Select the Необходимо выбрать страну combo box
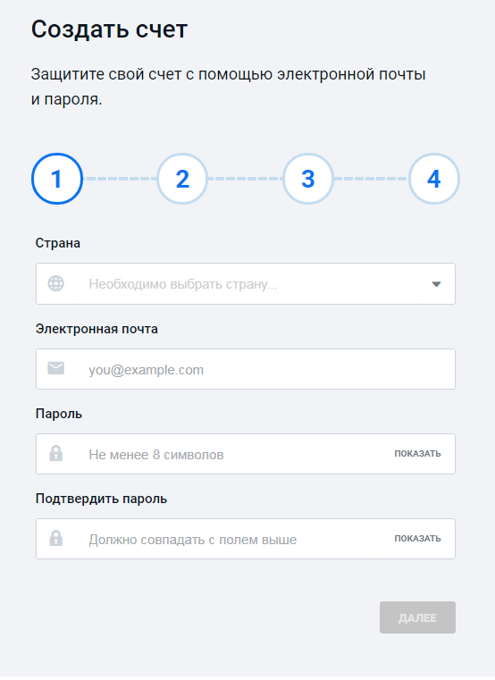This screenshot has height=680, width=495. 246,283
